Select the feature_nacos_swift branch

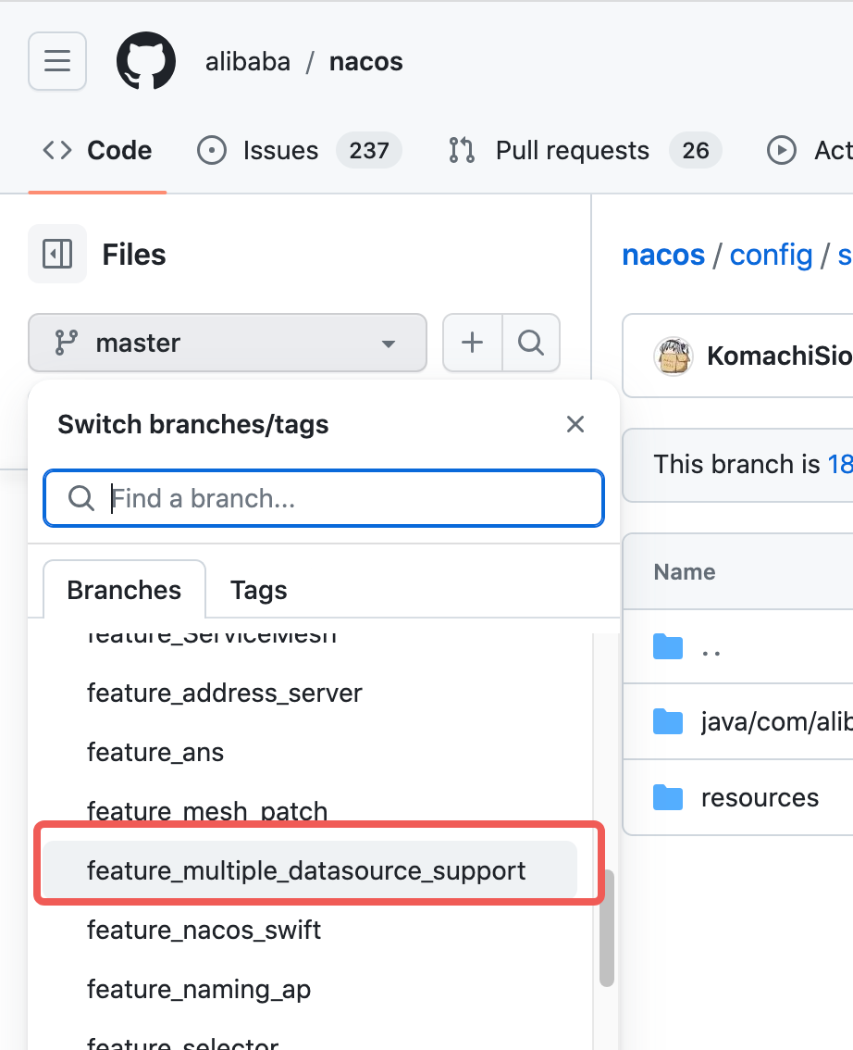tap(204, 930)
